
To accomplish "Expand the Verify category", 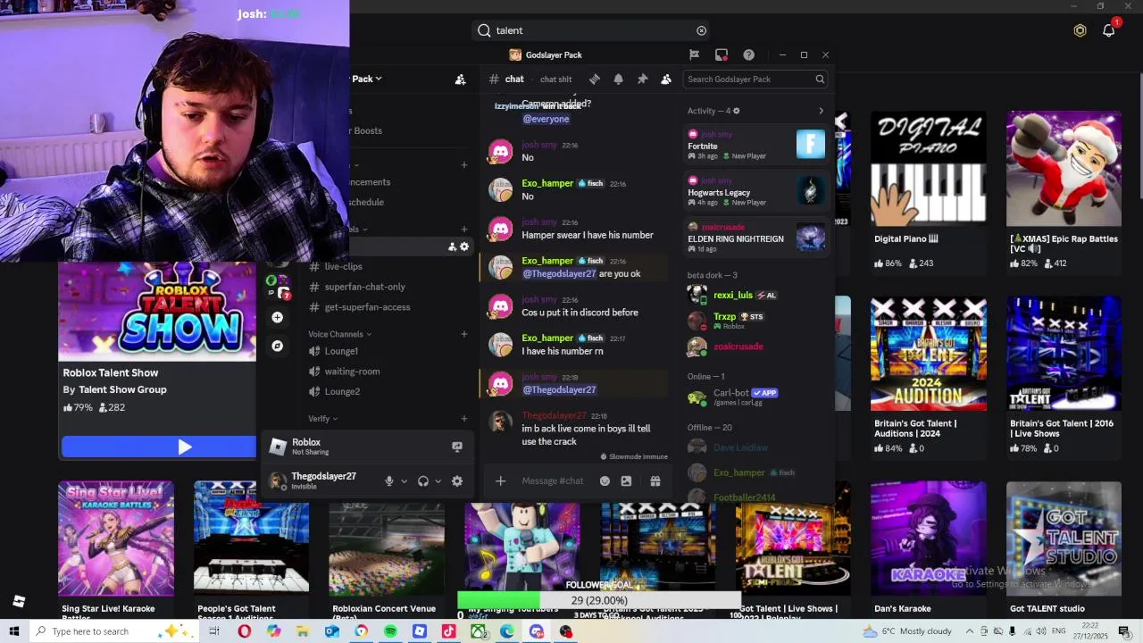I will click(322, 418).
